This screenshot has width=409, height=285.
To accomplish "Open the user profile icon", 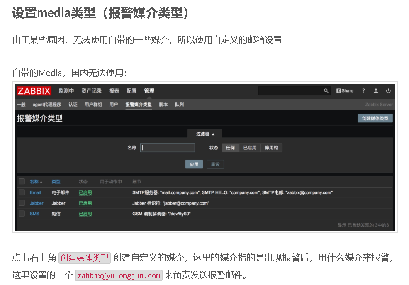I will coord(376,91).
